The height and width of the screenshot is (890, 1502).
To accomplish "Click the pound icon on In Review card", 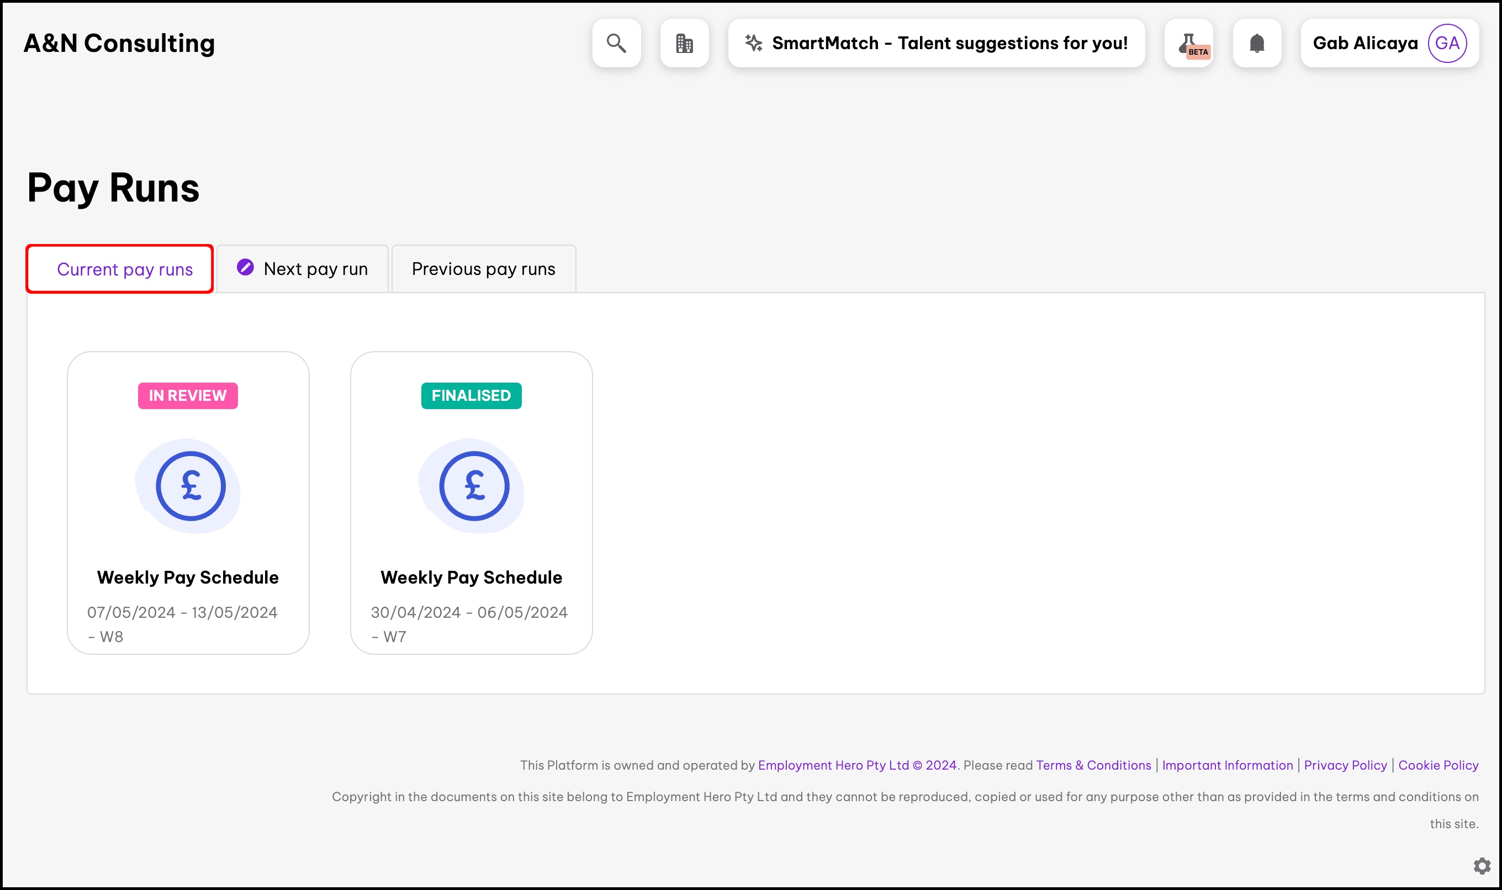I will [191, 486].
